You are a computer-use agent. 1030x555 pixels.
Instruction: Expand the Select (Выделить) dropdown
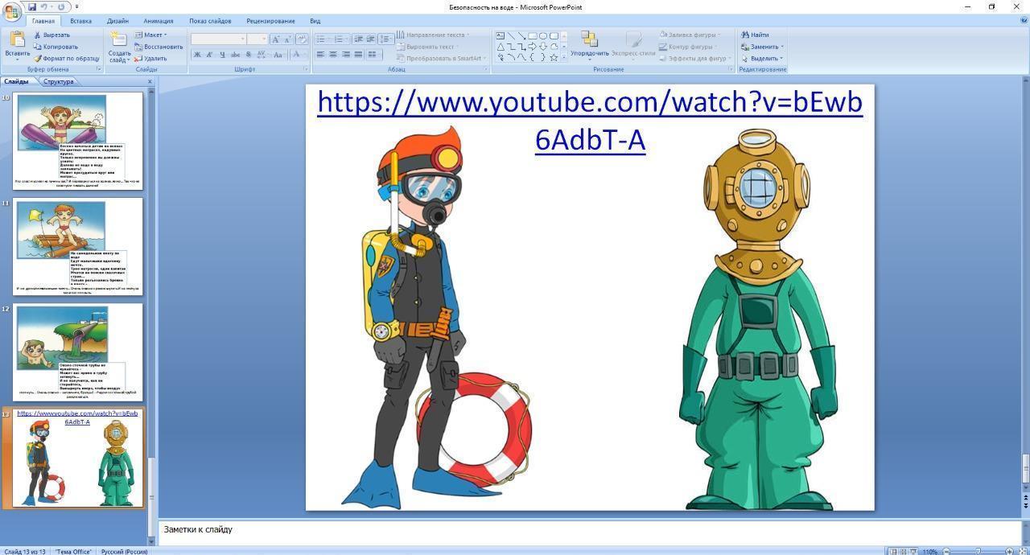(763, 59)
